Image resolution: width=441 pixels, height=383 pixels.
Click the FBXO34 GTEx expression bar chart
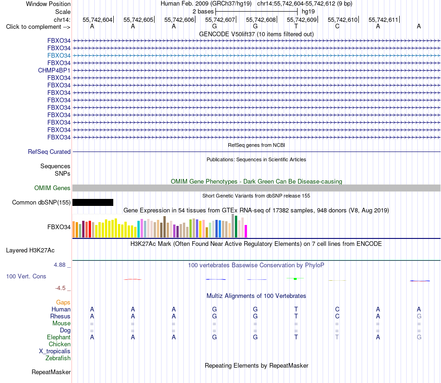pyautogui.click(x=160, y=226)
